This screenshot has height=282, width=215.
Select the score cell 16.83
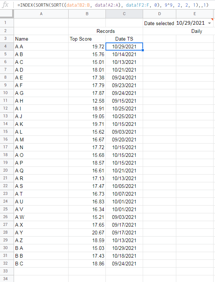point(87,201)
